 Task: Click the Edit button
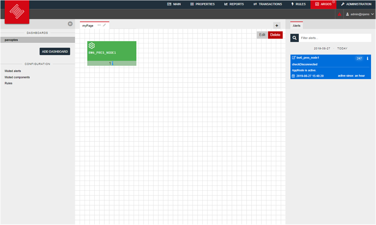click(x=262, y=35)
